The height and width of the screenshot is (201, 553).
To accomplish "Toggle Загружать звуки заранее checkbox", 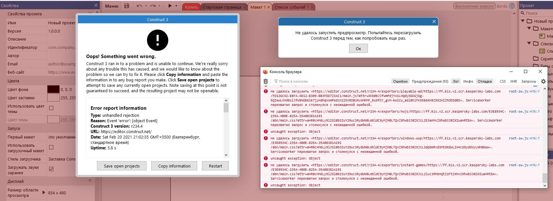I will (51, 169).
